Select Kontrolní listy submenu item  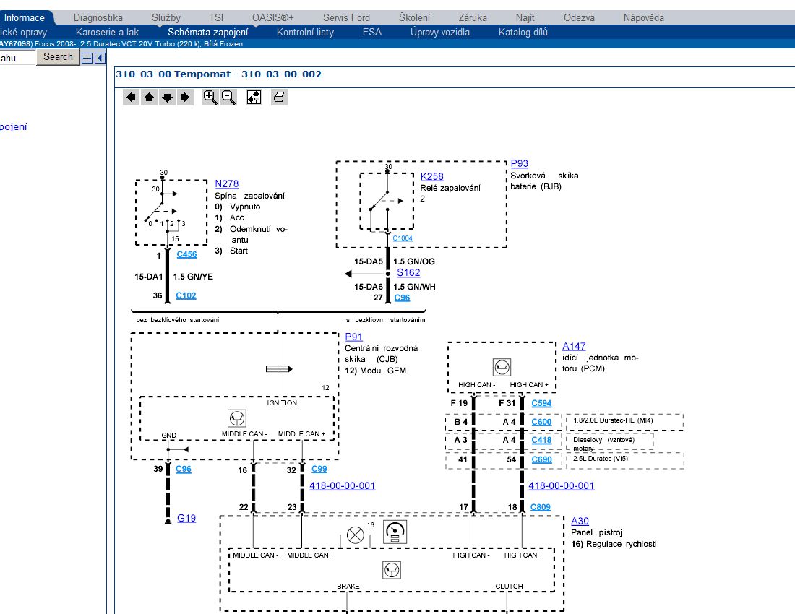(305, 32)
